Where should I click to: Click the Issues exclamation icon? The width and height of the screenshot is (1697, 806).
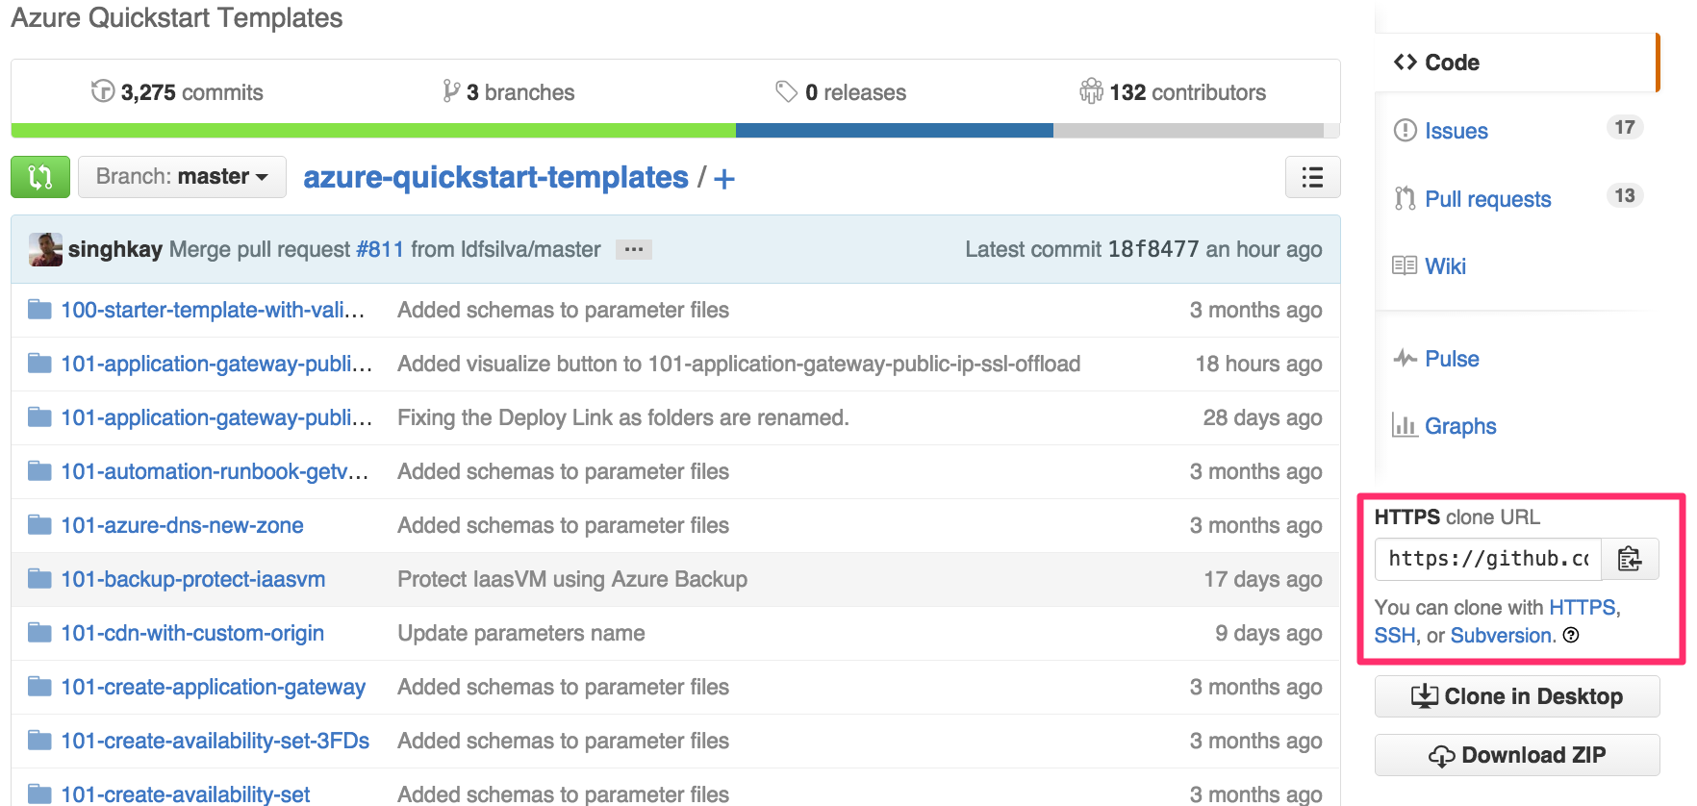click(x=1405, y=130)
